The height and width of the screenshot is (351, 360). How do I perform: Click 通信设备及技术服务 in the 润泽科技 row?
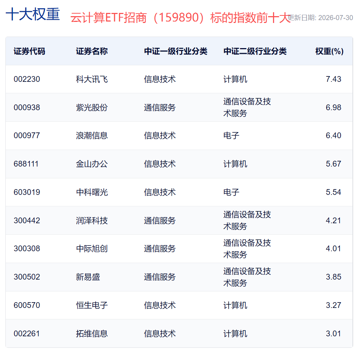[247, 220]
